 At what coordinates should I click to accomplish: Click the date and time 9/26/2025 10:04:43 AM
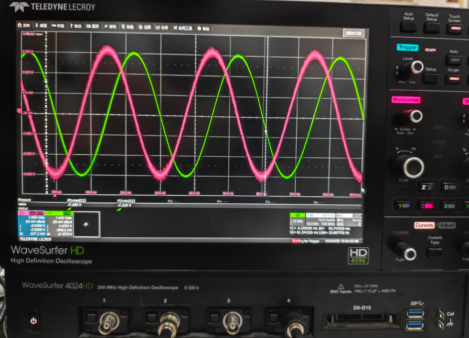(x=341, y=241)
